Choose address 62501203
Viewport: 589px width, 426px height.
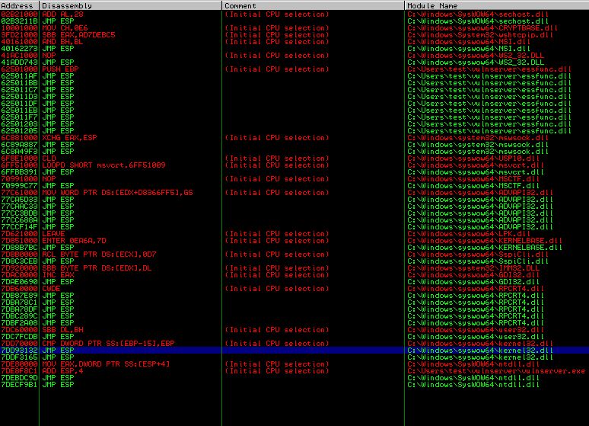(x=19, y=123)
